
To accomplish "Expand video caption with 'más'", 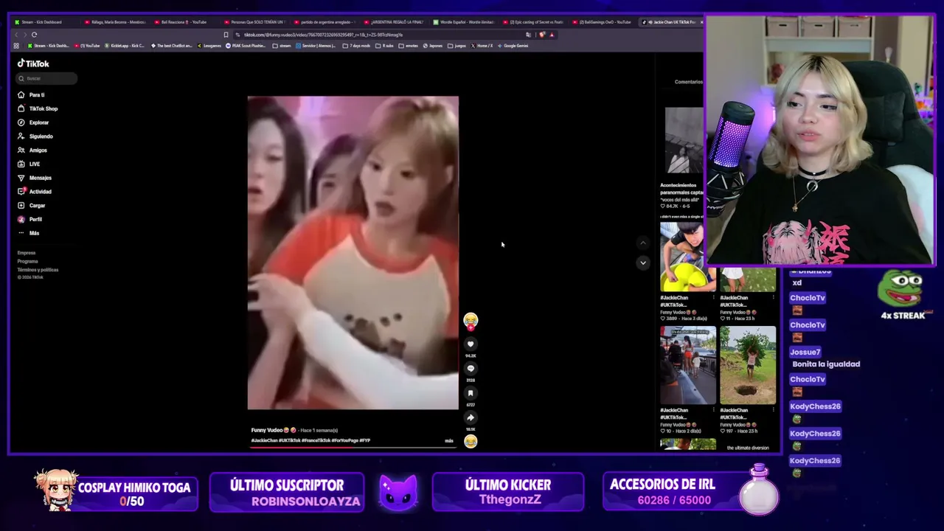I will pyautogui.click(x=449, y=441).
